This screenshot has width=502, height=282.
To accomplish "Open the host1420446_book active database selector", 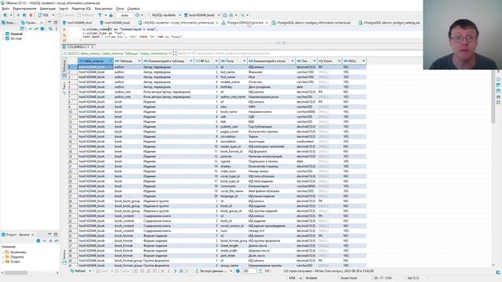I will (x=202, y=15).
